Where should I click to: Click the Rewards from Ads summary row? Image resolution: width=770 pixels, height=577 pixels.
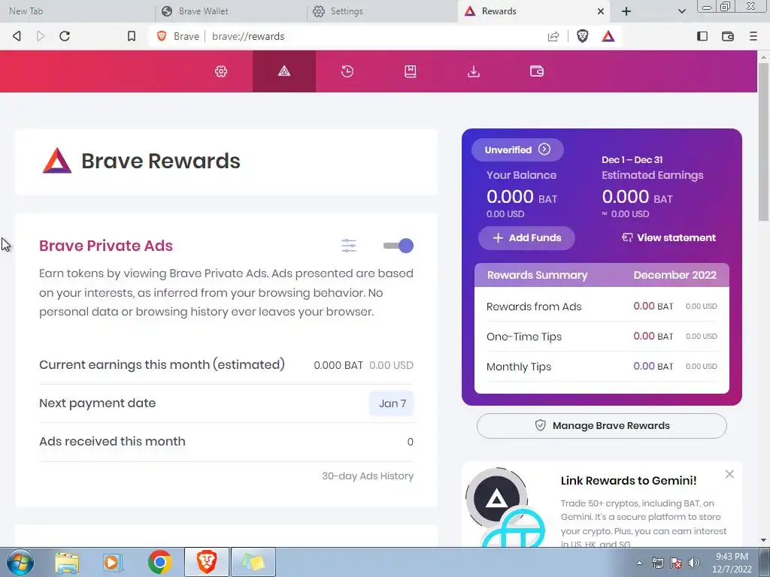pyautogui.click(x=602, y=307)
